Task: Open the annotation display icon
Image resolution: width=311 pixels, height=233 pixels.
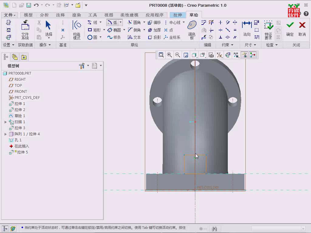Action: coord(203,55)
